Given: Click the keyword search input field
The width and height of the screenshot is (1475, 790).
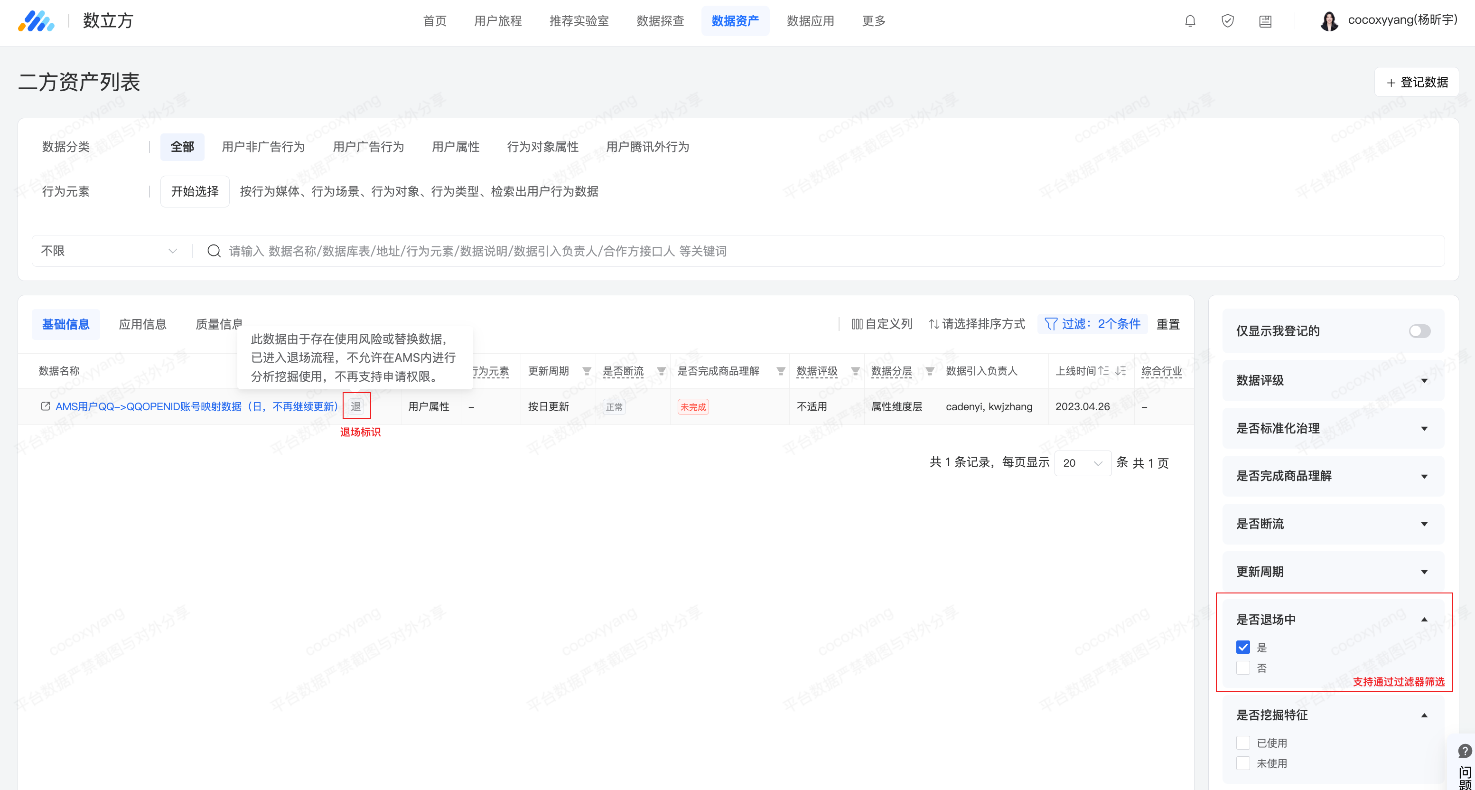Looking at the screenshot, I should click(x=802, y=251).
